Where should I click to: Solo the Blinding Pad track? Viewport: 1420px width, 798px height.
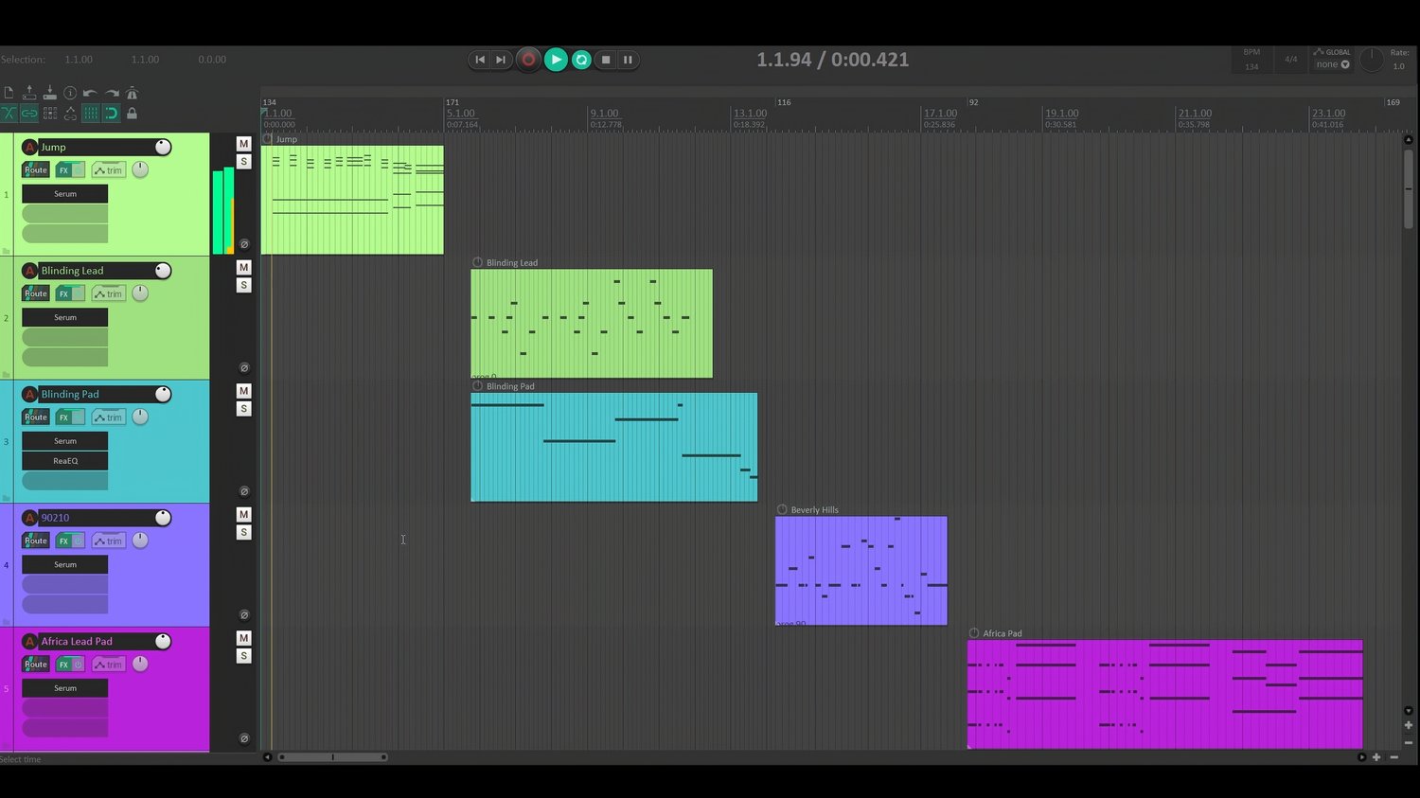tap(243, 409)
